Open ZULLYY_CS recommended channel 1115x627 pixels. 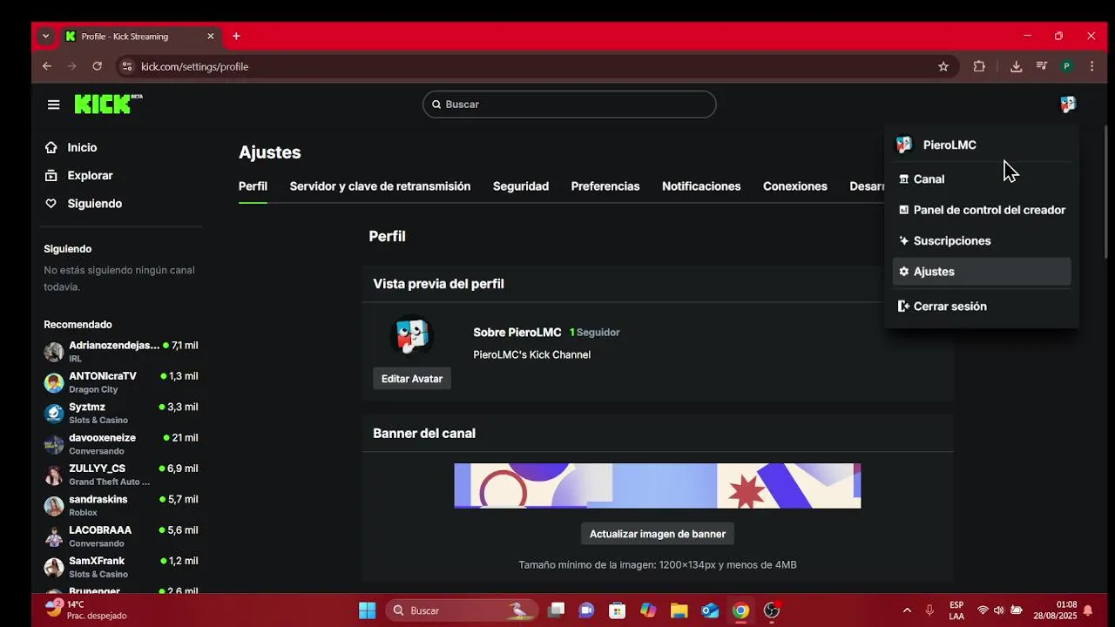click(x=122, y=475)
